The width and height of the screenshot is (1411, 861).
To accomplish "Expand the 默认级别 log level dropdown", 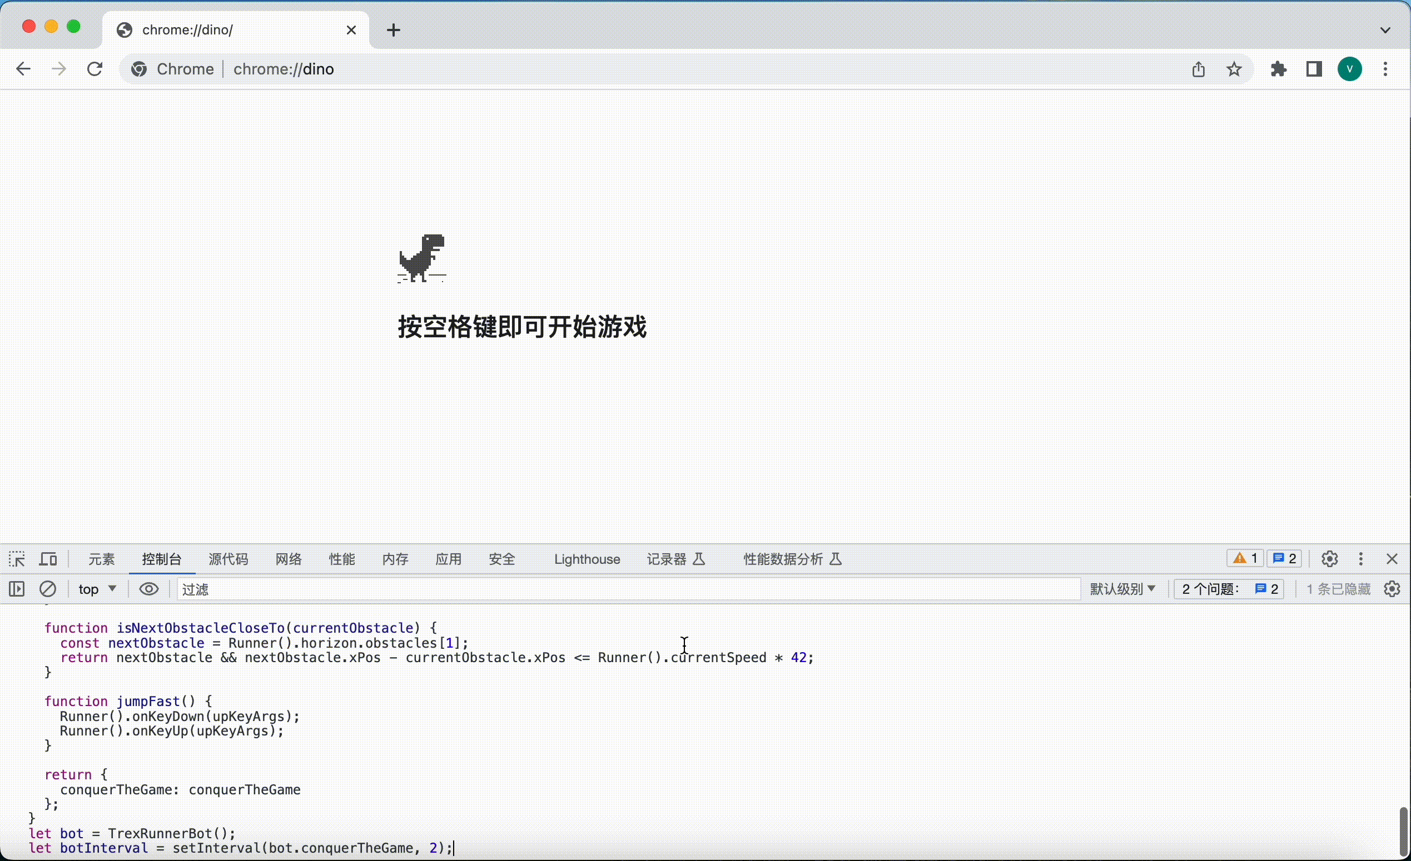I will tap(1122, 589).
